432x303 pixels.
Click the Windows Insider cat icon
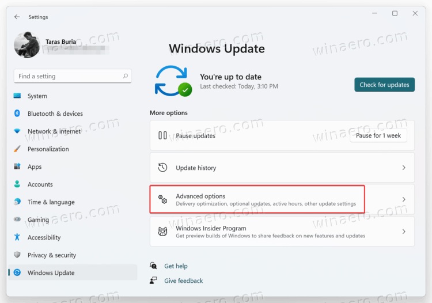pyautogui.click(x=162, y=232)
